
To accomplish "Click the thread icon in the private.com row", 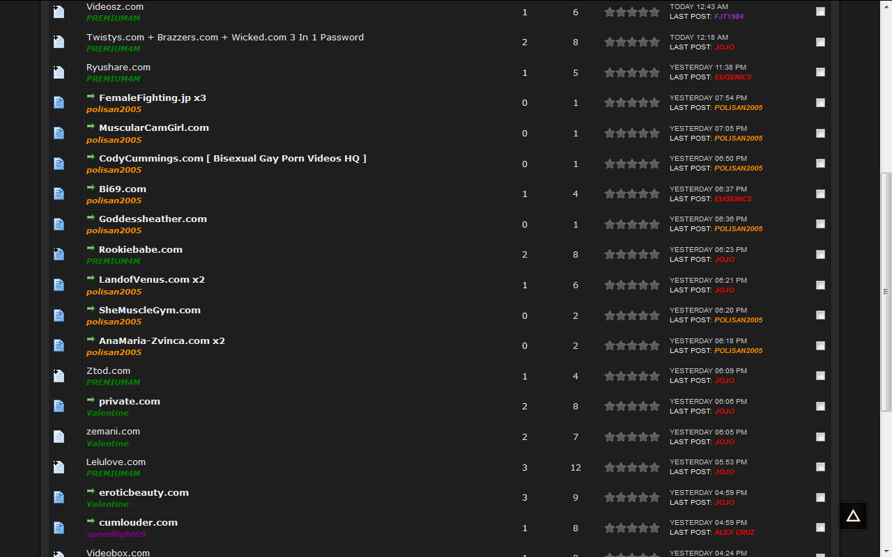I will point(59,407).
